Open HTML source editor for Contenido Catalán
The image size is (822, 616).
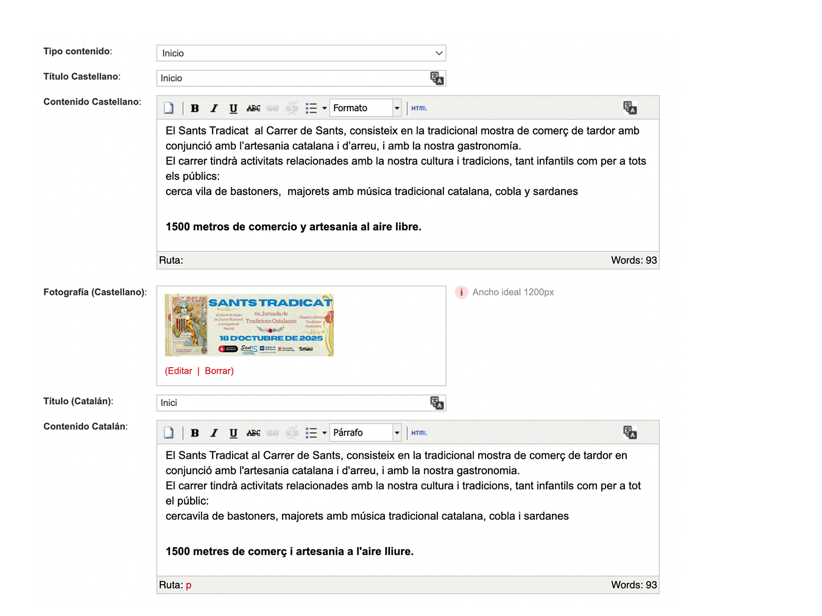419,433
